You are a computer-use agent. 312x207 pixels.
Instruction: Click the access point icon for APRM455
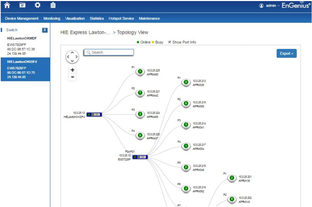point(140,114)
